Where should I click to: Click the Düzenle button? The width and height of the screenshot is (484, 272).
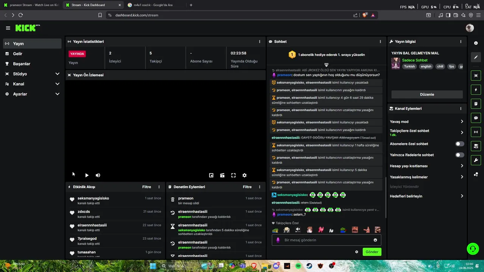click(427, 94)
